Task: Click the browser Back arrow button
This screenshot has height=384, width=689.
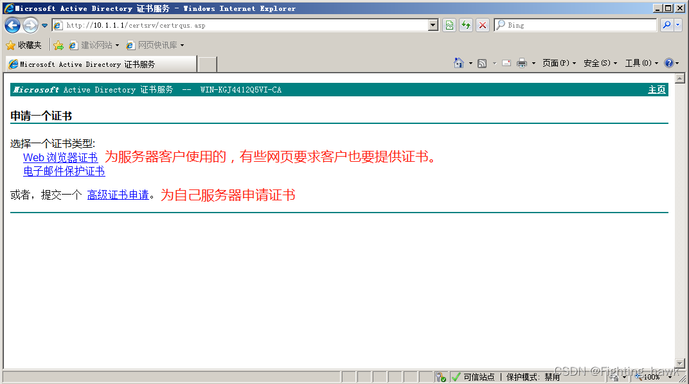Action: pos(12,26)
